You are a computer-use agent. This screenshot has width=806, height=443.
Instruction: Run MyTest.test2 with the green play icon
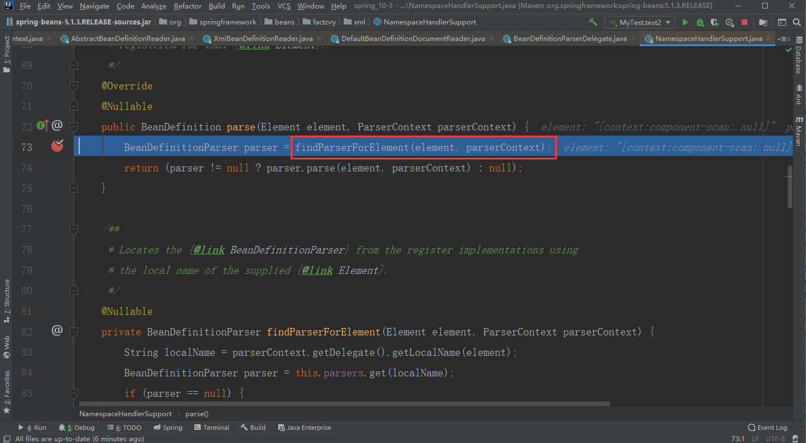(x=685, y=22)
